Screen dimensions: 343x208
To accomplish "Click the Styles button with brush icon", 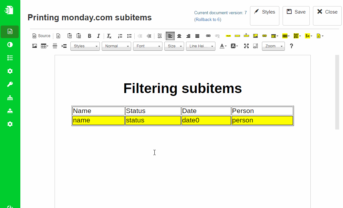I will coord(265,16).
